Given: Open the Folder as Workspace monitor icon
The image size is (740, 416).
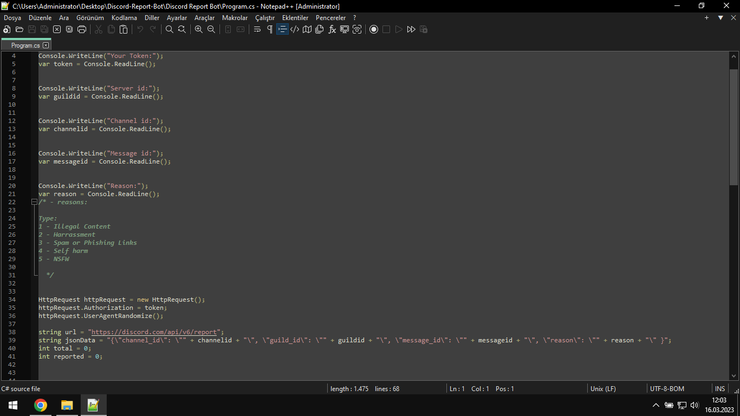Looking at the screenshot, I should pos(345,29).
